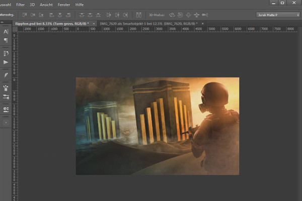The height and width of the screenshot is (201, 302).
Task: Distribute vertical centers of layers
Action: [x=90, y=15]
